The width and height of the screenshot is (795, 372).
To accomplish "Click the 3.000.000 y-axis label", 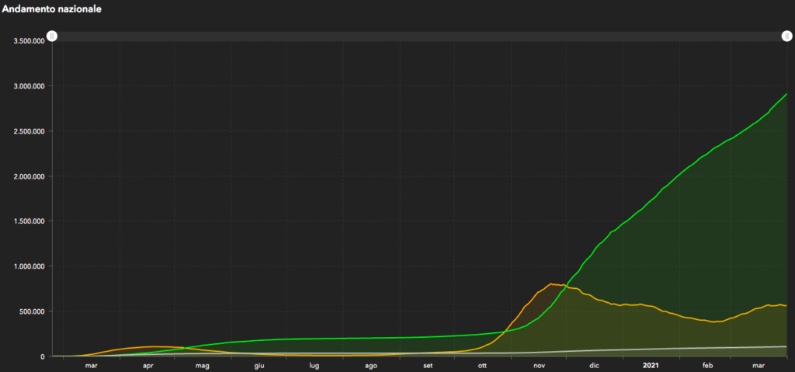I will coord(28,86).
